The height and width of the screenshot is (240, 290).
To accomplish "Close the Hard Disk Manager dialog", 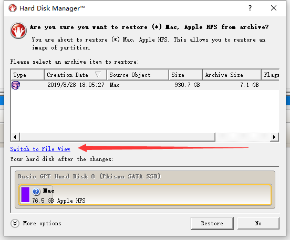I will 274,8.
